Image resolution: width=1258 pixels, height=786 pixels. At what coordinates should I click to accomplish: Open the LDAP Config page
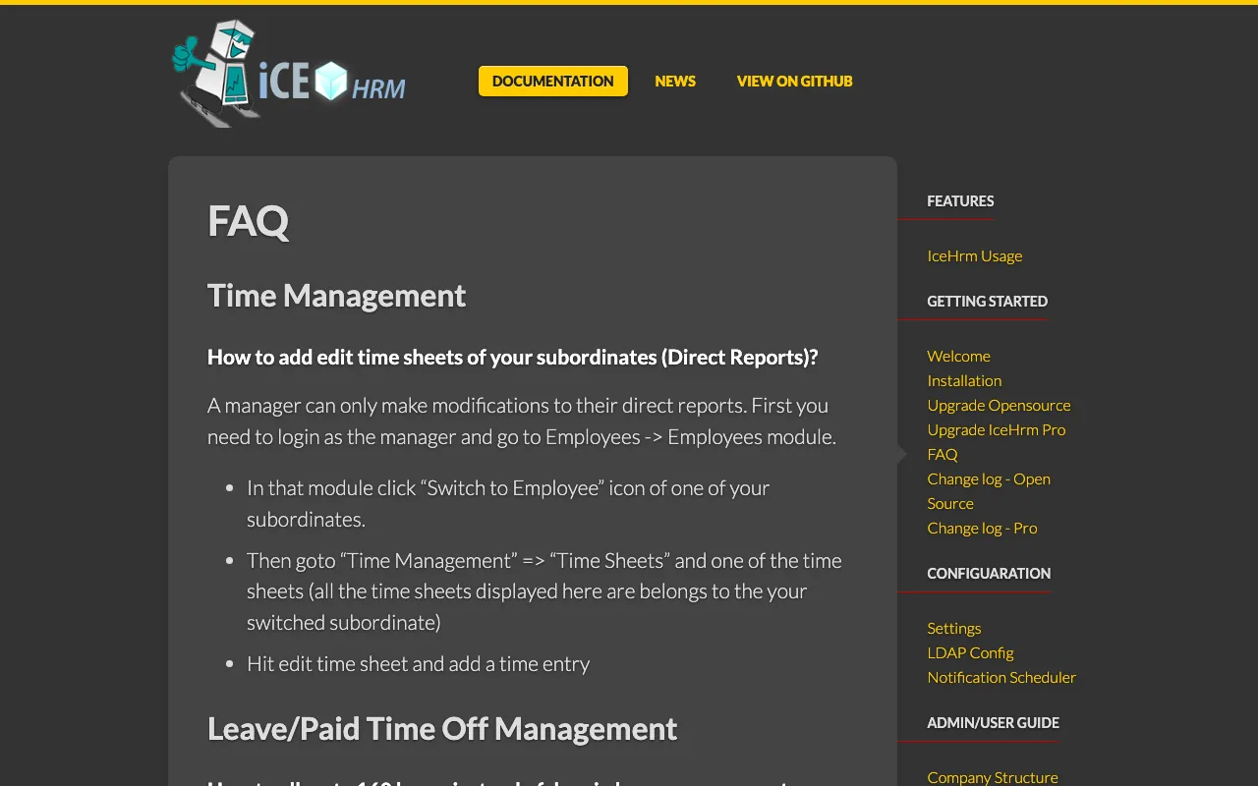pyautogui.click(x=971, y=653)
